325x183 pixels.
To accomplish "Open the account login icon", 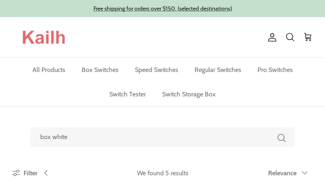I will tap(272, 37).
